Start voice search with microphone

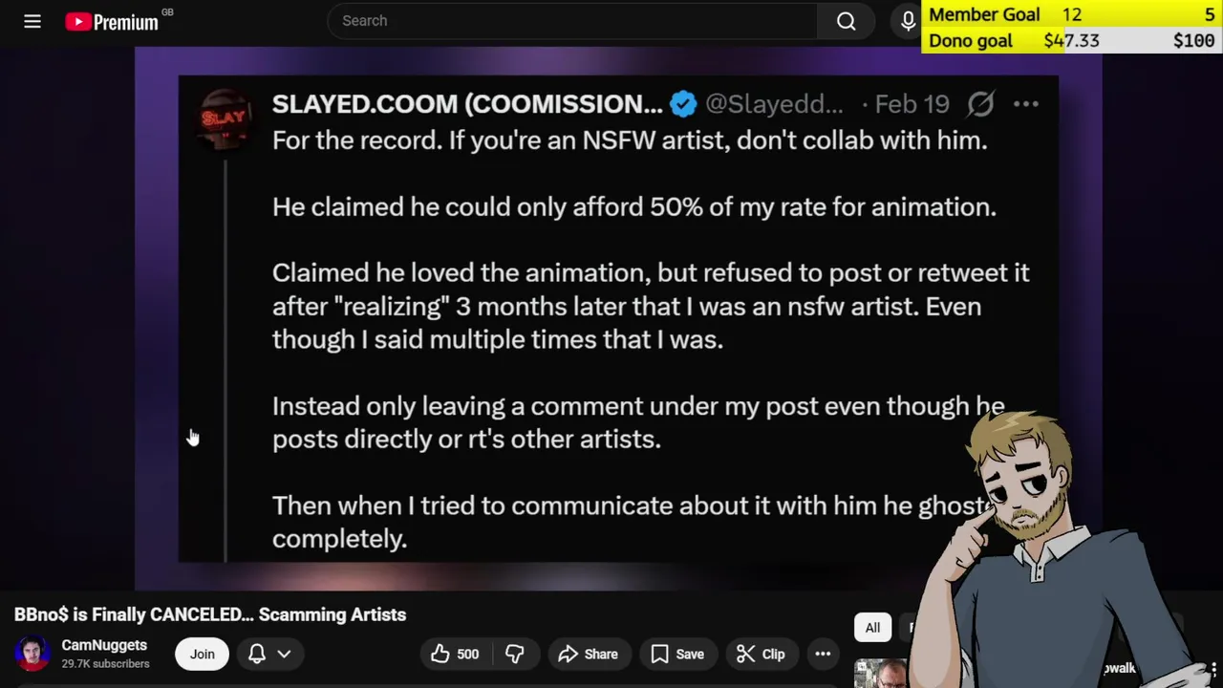click(x=908, y=21)
